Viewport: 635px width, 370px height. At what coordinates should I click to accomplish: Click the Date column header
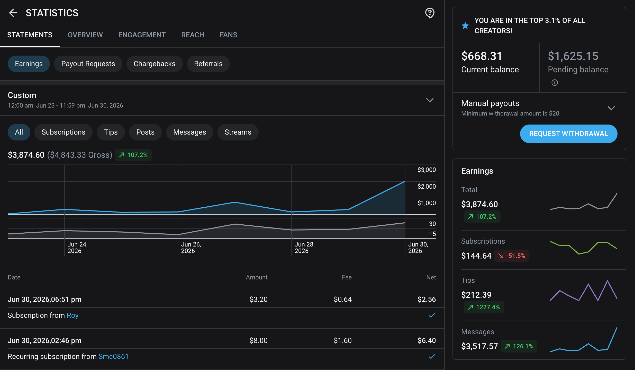[x=14, y=277]
